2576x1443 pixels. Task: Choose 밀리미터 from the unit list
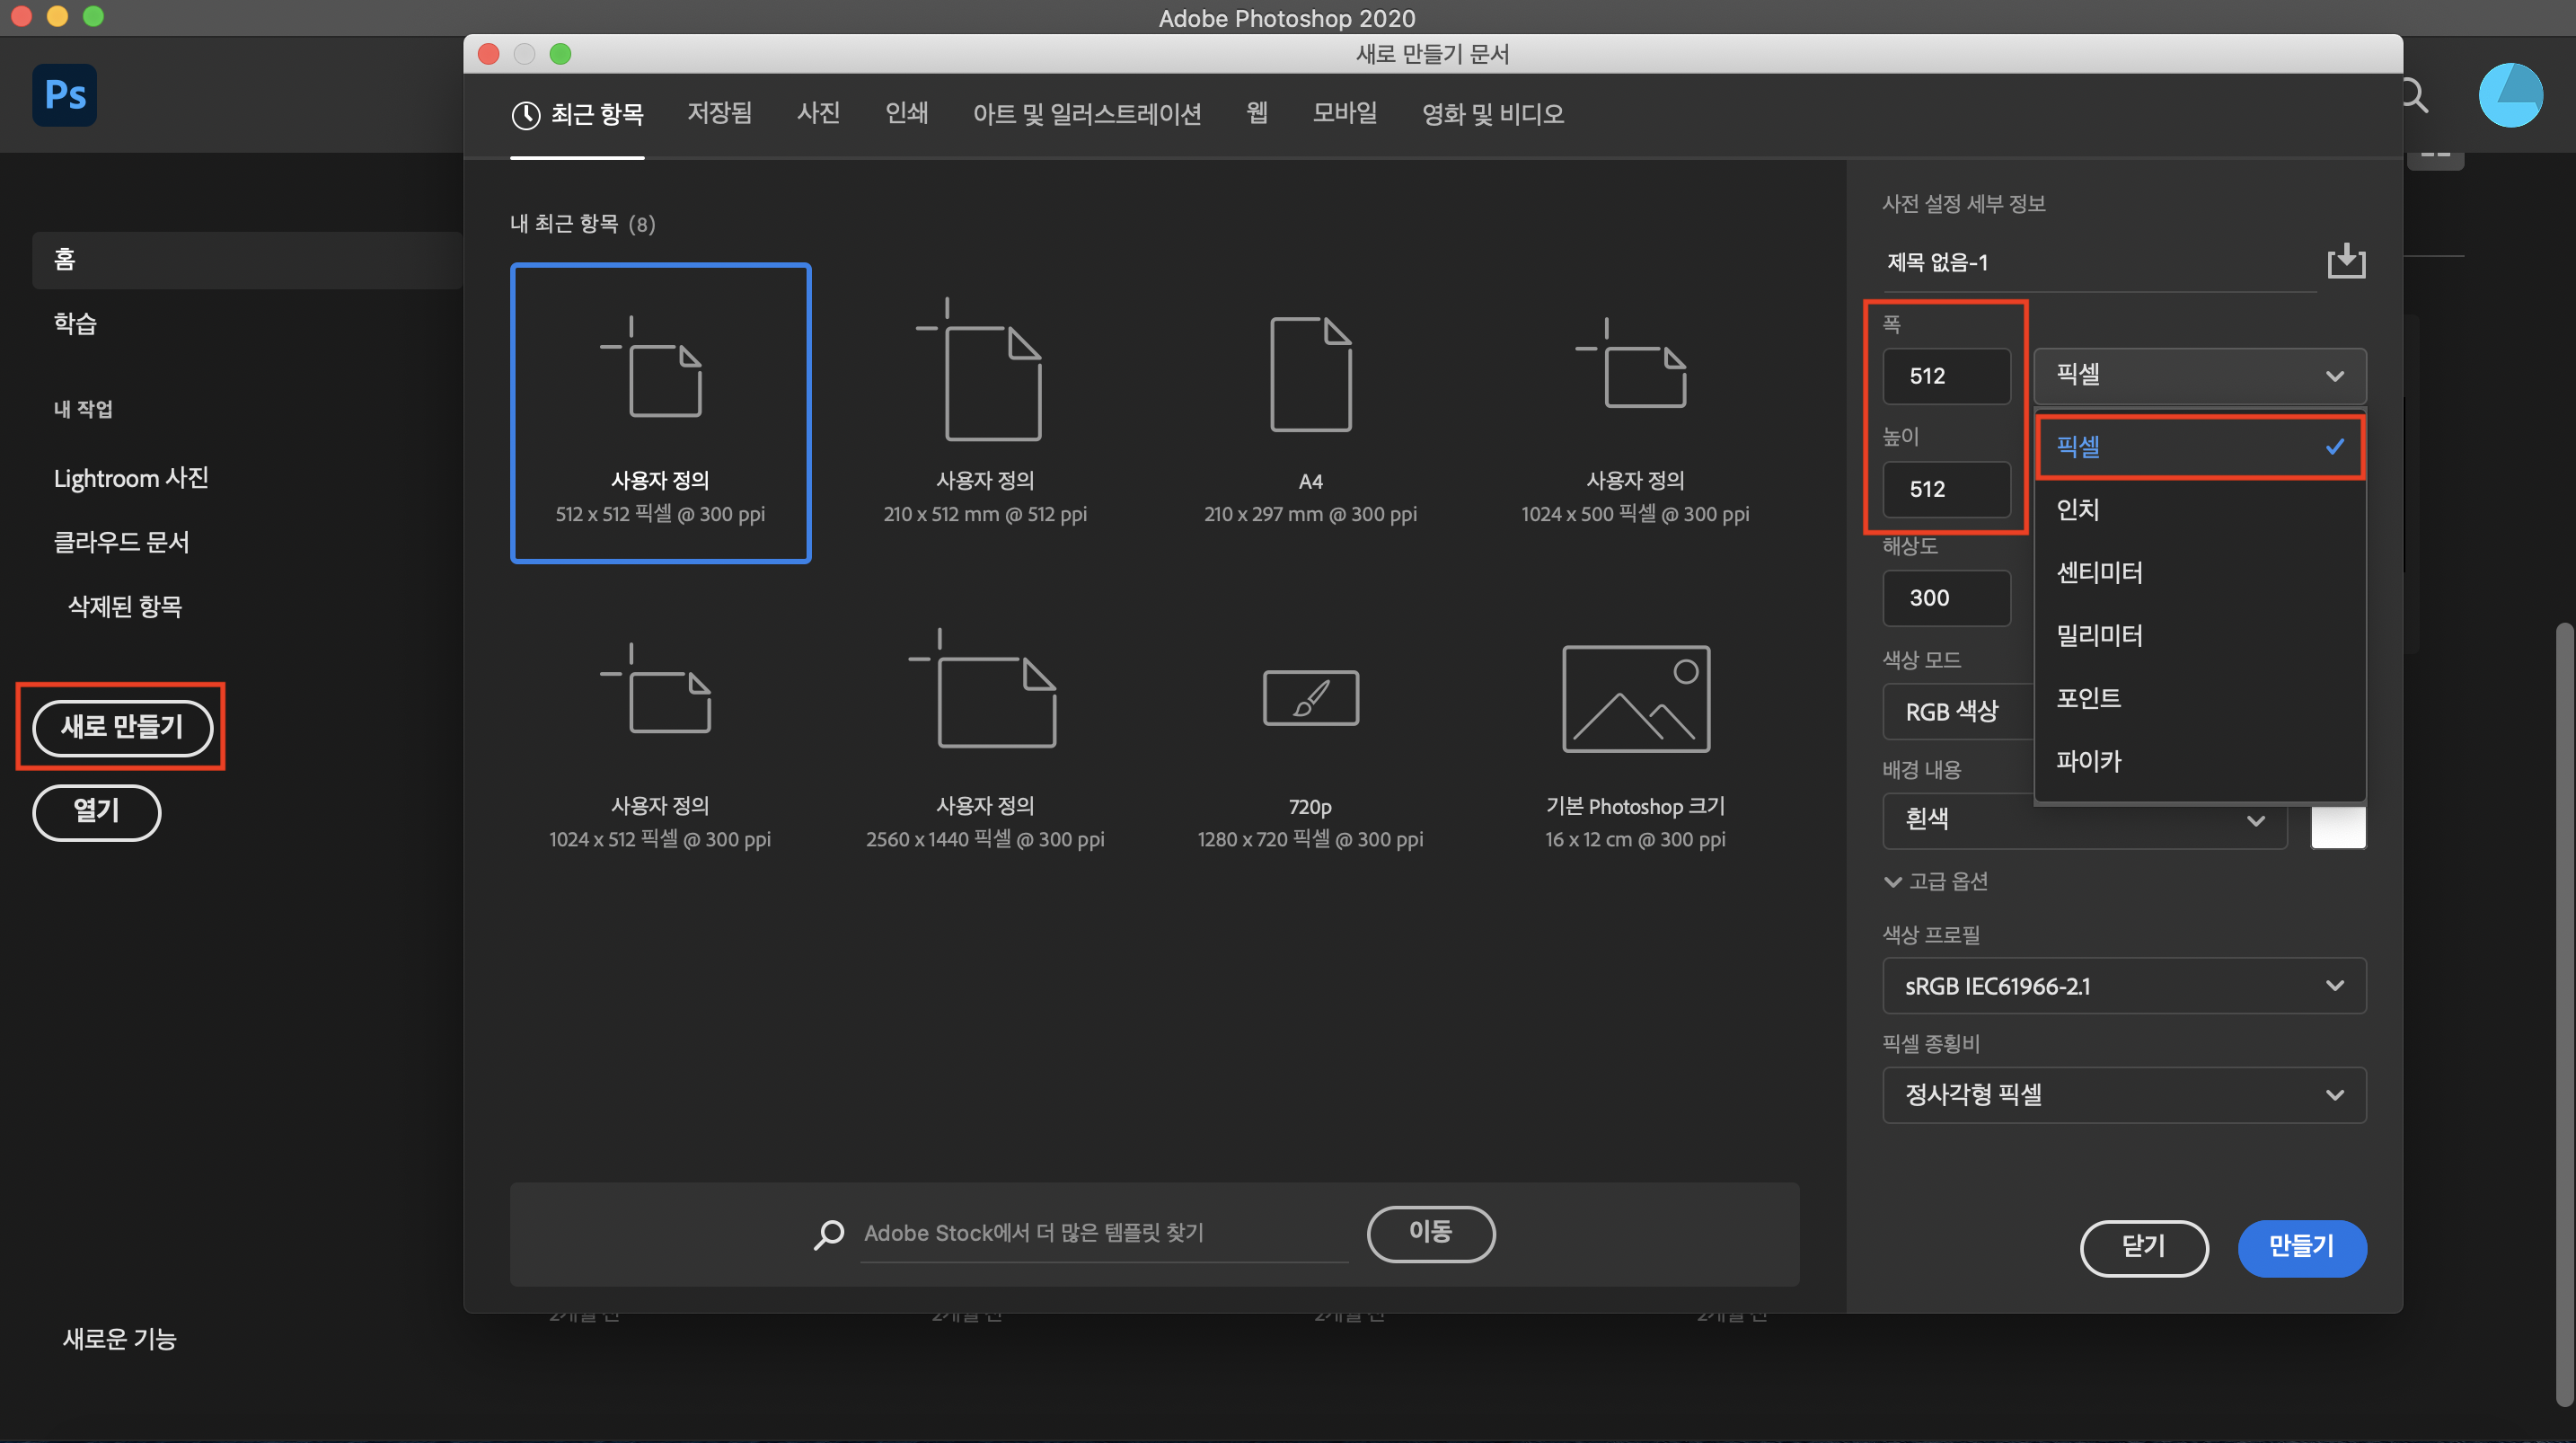point(2099,635)
